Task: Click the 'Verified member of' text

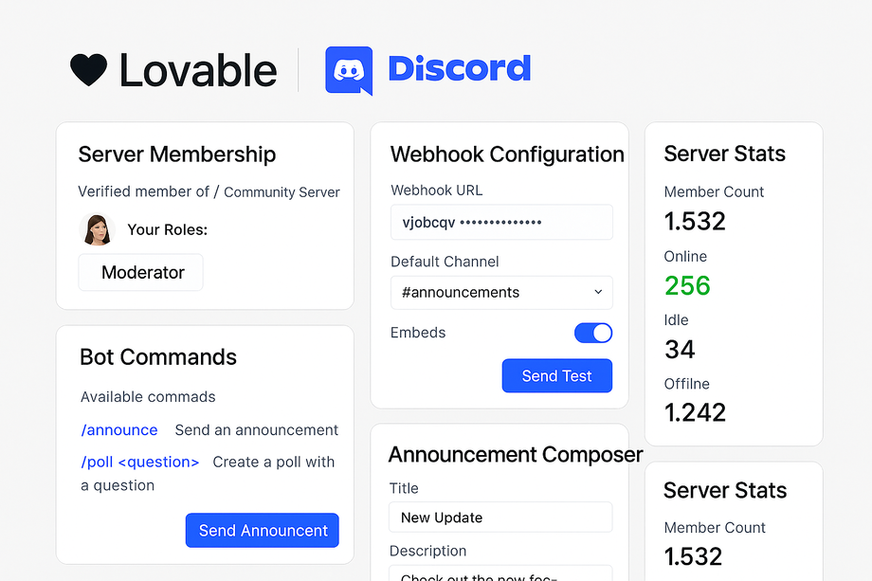Action: [x=143, y=191]
